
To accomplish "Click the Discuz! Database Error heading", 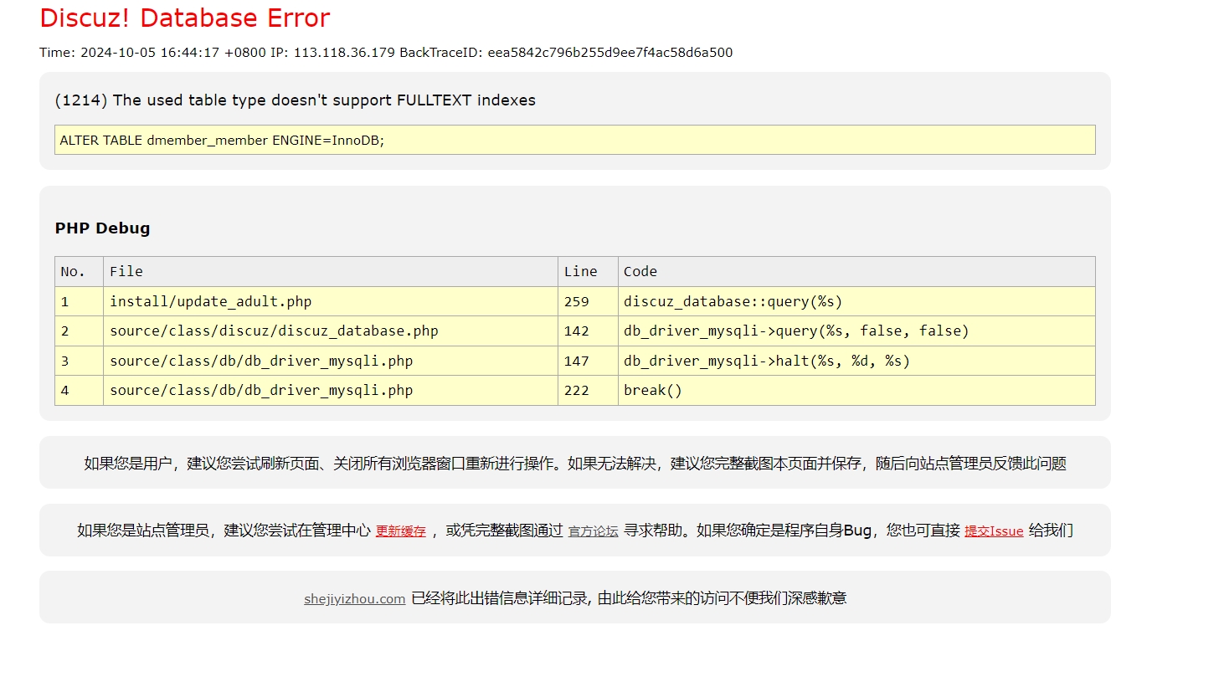I will click(x=185, y=18).
